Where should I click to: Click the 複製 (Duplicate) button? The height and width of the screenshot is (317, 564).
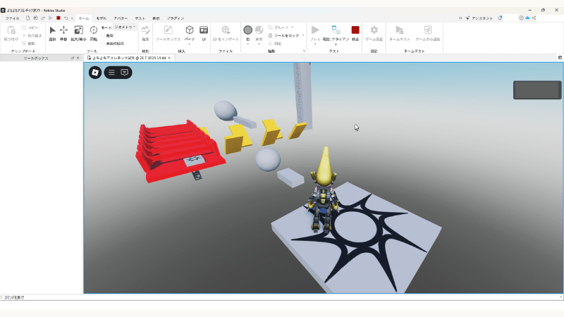point(28,44)
